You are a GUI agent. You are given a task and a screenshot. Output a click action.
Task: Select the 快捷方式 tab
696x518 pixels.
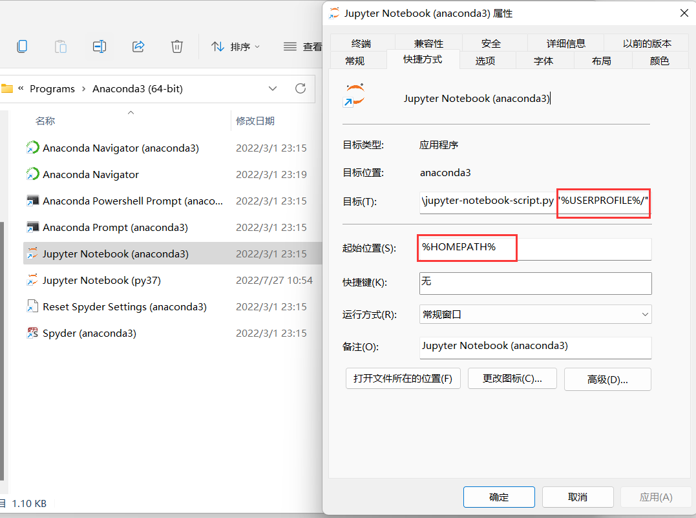(423, 59)
